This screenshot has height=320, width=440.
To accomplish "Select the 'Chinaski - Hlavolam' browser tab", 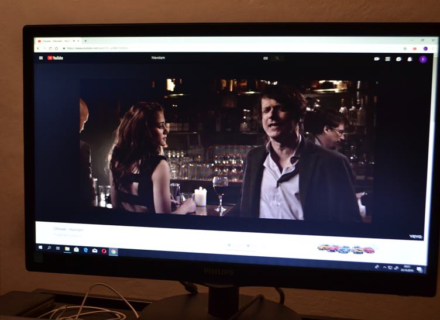I will (x=59, y=41).
